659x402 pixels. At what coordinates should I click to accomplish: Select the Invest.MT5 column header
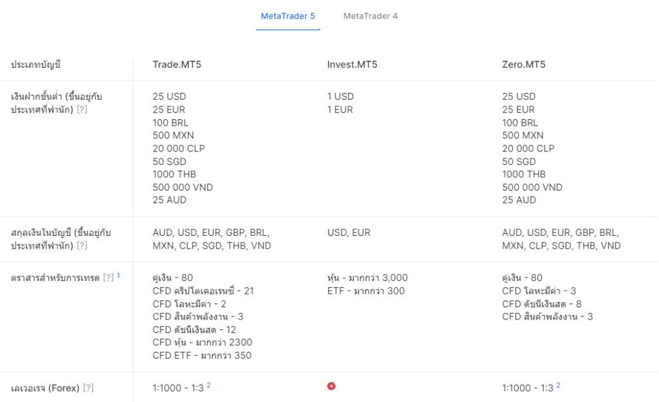[x=352, y=64]
